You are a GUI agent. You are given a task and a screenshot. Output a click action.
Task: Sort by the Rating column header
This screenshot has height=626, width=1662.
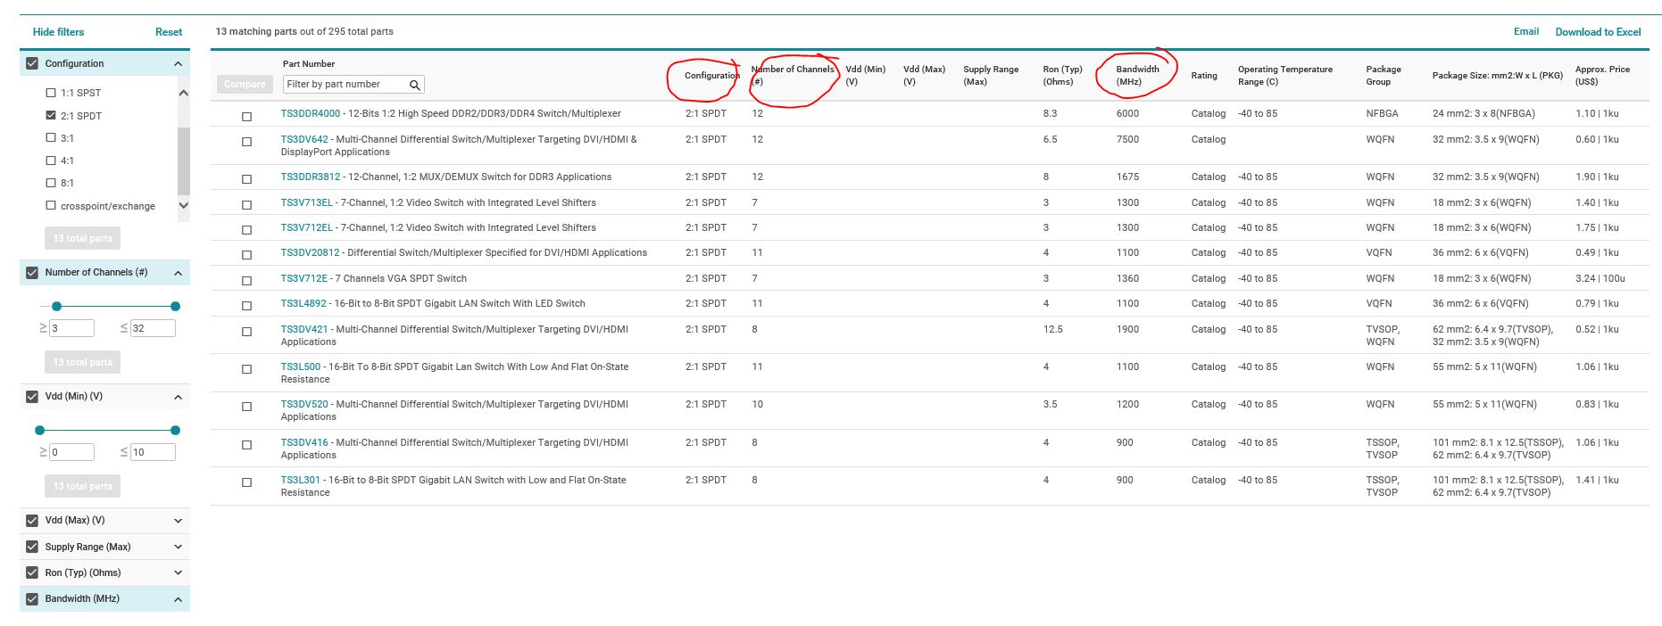(1203, 76)
